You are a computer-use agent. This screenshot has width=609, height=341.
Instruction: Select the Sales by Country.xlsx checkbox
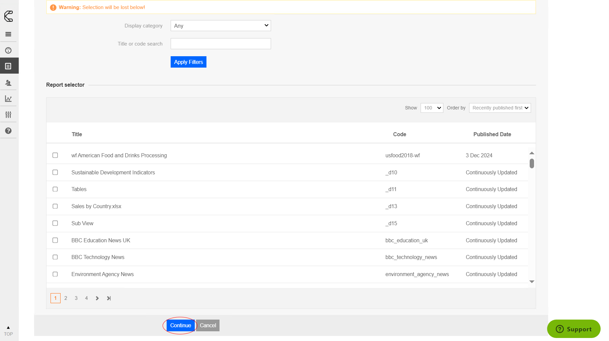coord(55,206)
